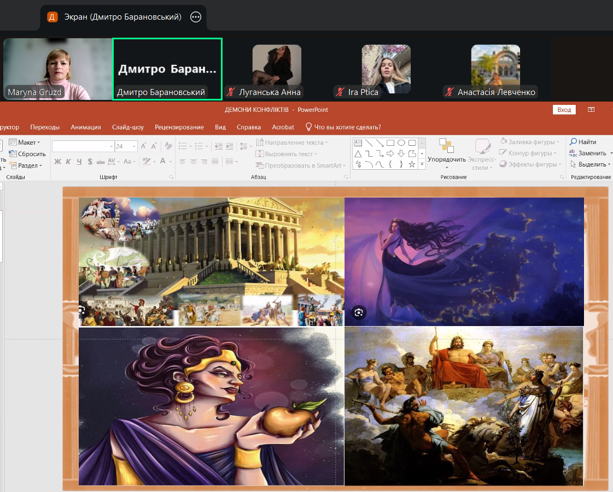Image resolution: width=613 pixels, height=492 pixels.
Task: Open the three-dot screen share options
Action: coord(195,17)
